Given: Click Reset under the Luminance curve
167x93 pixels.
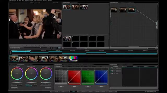Looking at the screenshot, I should [61, 86].
